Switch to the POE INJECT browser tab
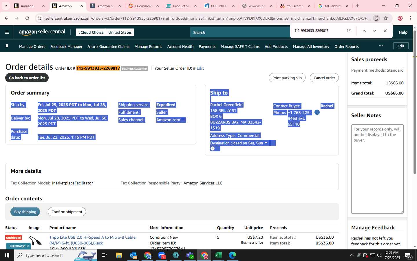417x261 pixels. 220,6
